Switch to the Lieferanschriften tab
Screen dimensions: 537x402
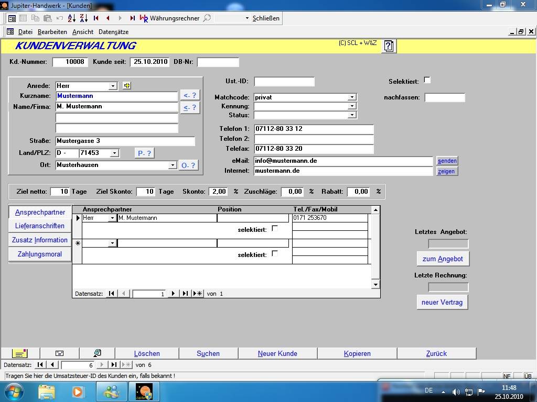point(40,226)
